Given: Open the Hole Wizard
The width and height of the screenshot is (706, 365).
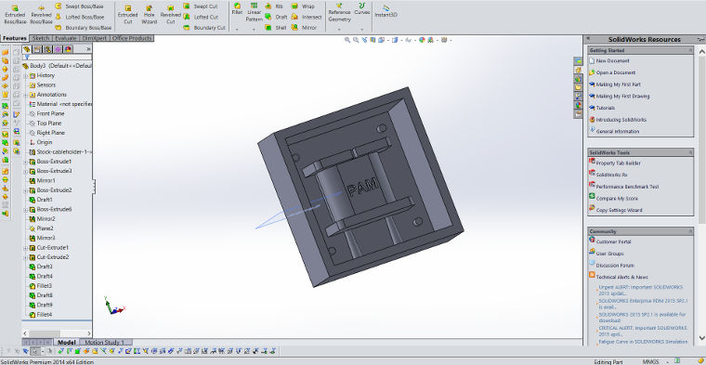Looking at the screenshot, I should (x=149, y=15).
